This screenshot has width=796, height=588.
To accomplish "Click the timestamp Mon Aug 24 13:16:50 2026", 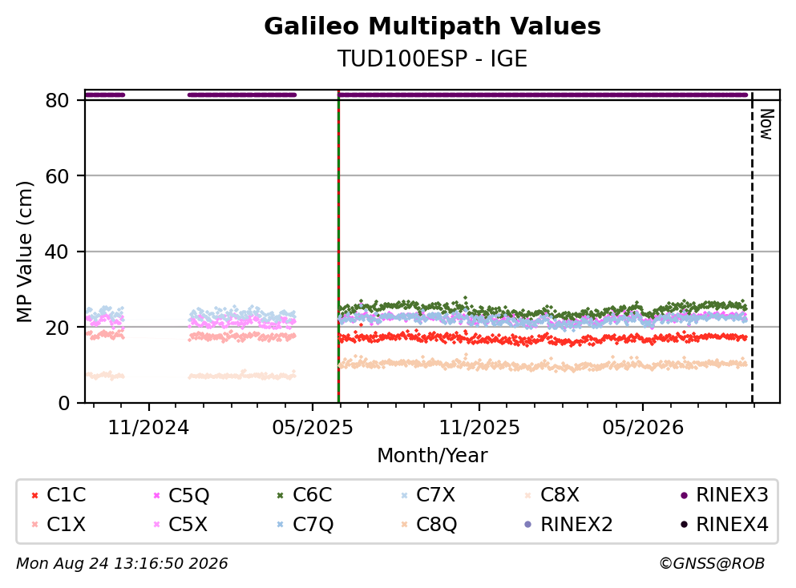I will point(122,564).
